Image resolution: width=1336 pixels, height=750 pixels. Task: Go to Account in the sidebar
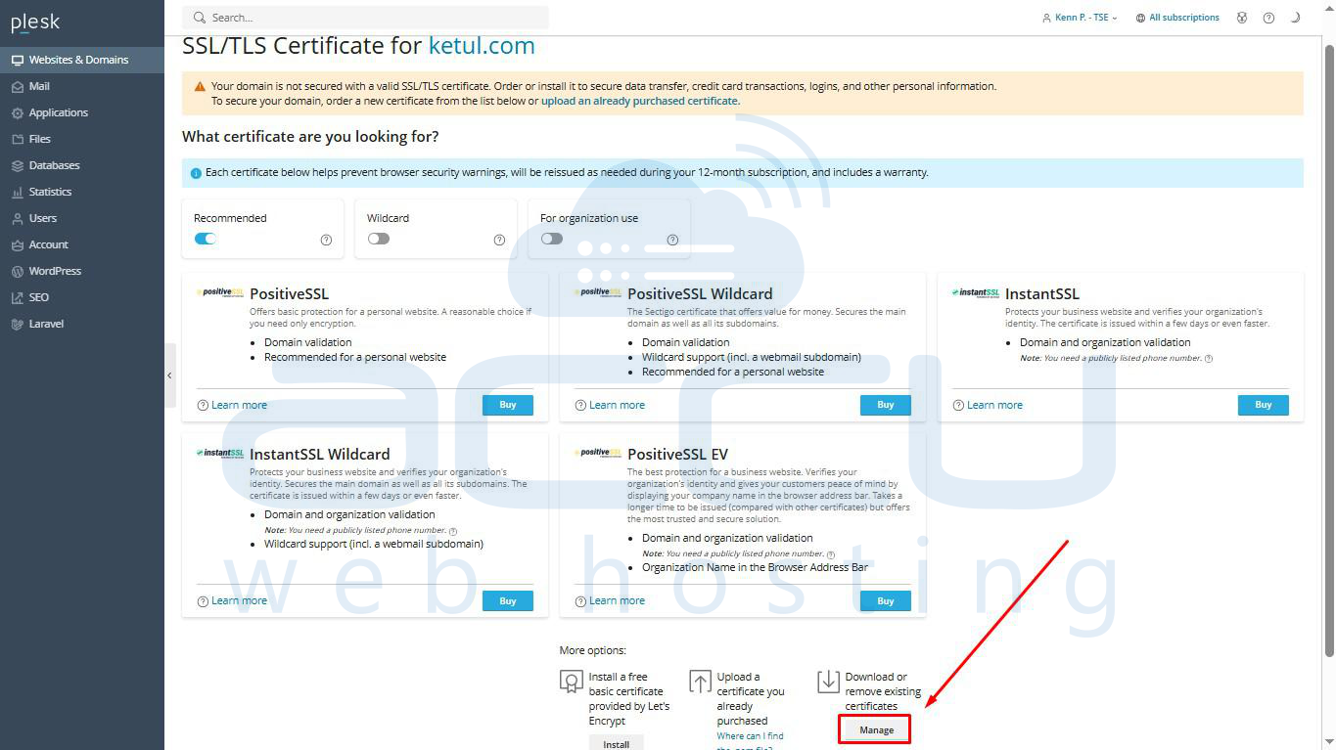pyautogui.click(x=82, y=244)
